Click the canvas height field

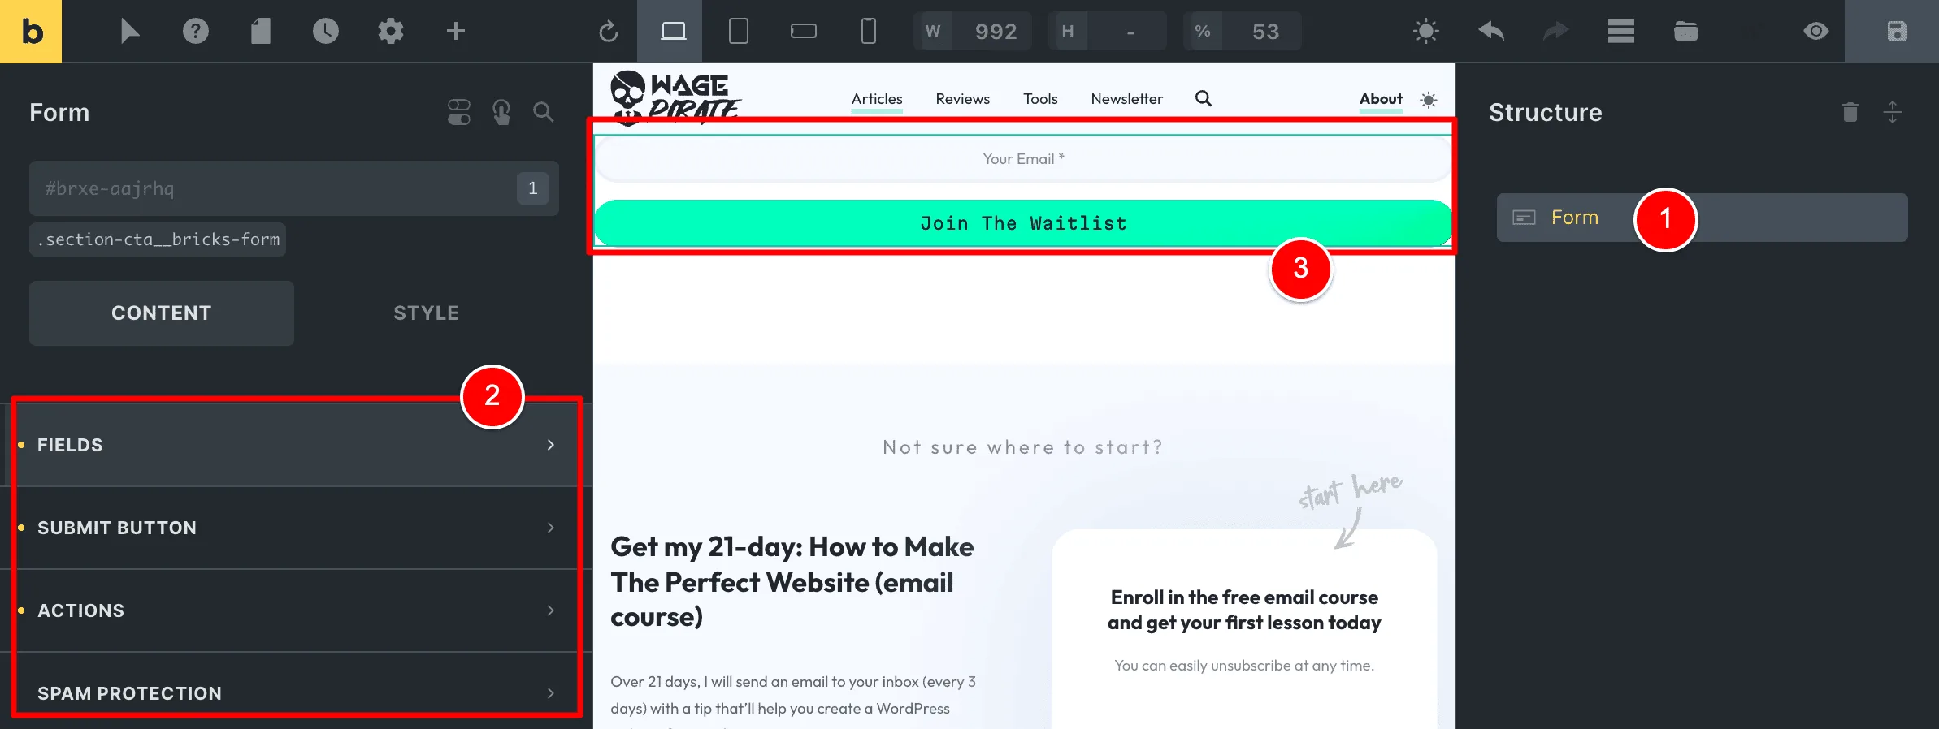(1130, 32)
